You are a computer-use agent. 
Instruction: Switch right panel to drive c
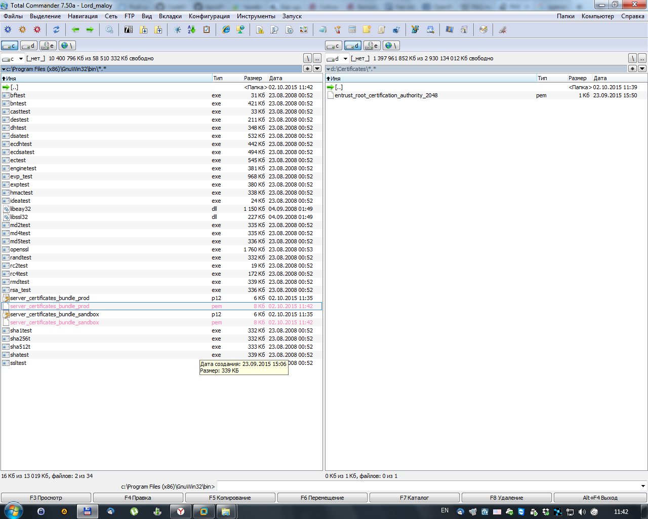(334, 46)
